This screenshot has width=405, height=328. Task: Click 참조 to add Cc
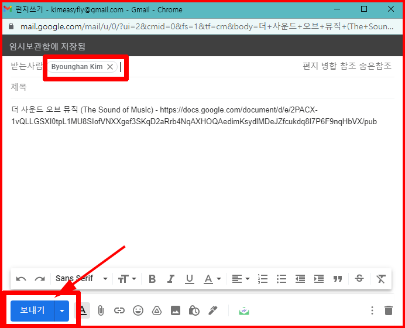(x=348, y=66)
